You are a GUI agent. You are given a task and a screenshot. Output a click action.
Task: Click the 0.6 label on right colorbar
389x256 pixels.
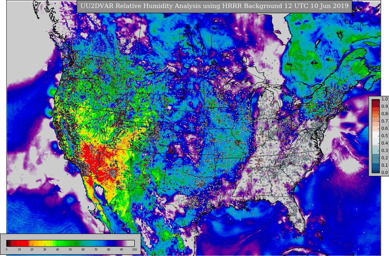pyautogui.click(x=385, y=129)
